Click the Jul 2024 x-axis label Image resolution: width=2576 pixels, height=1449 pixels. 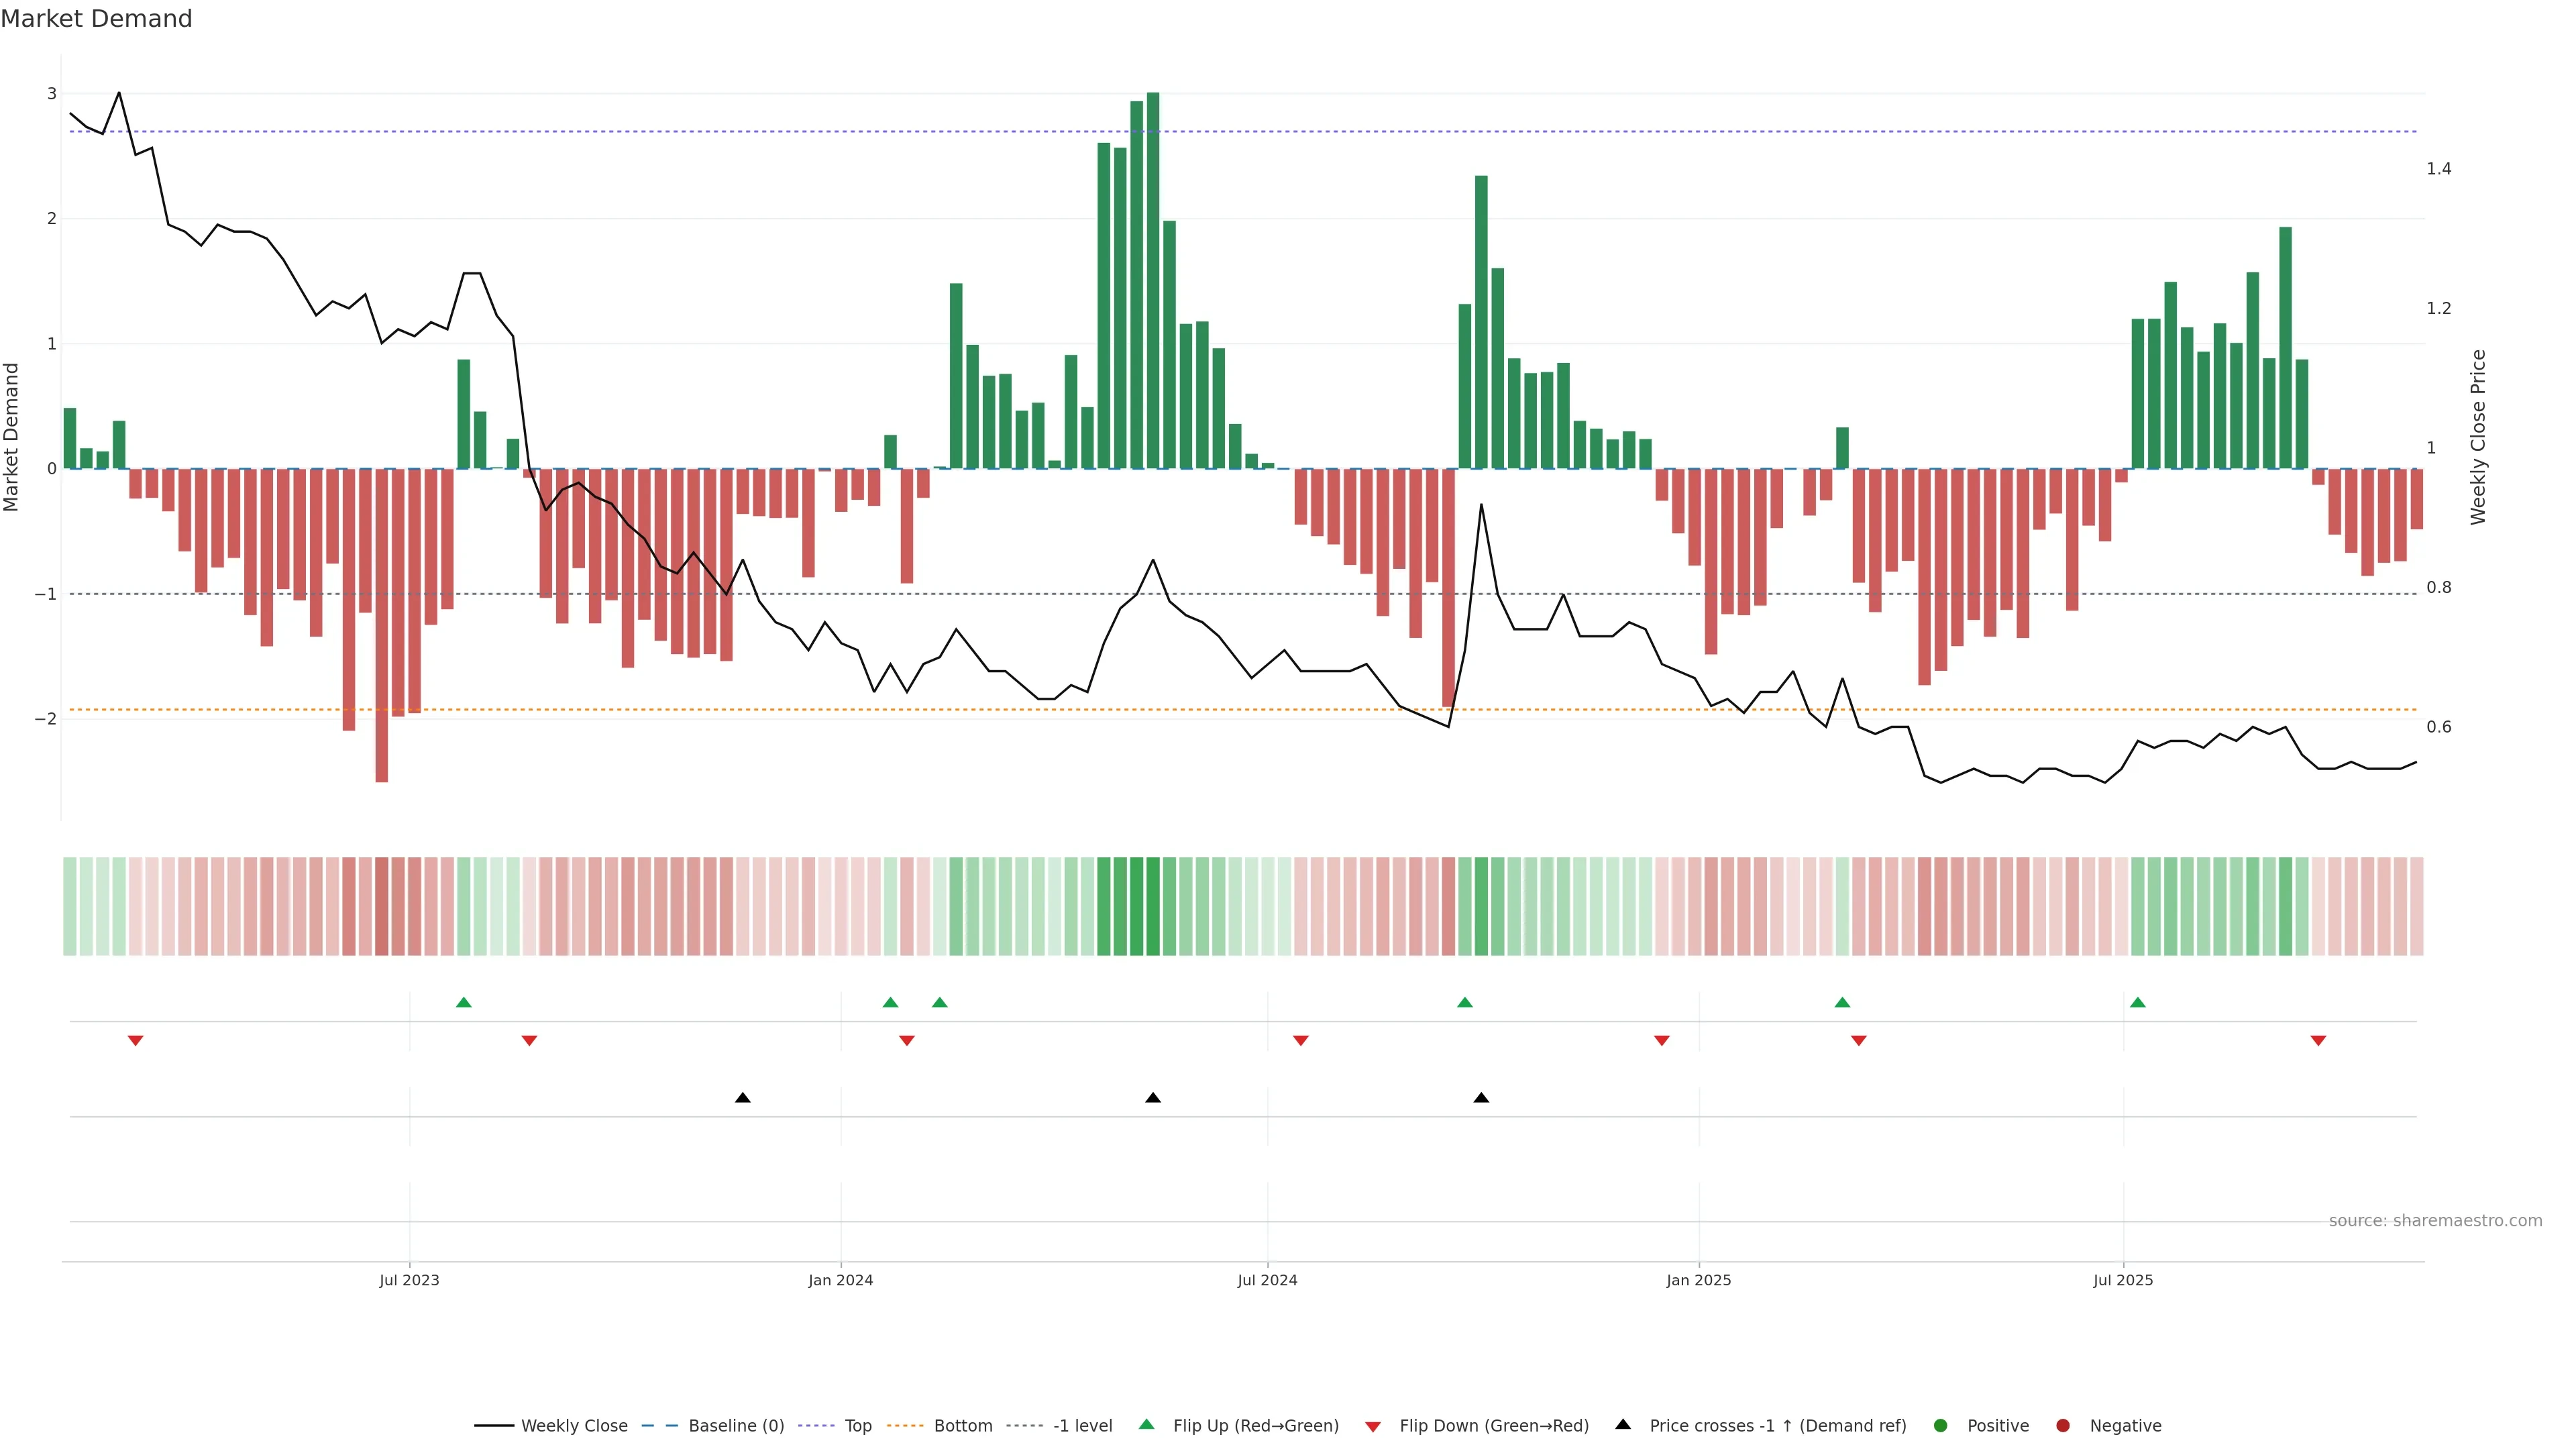(x=1267, y=1280)
